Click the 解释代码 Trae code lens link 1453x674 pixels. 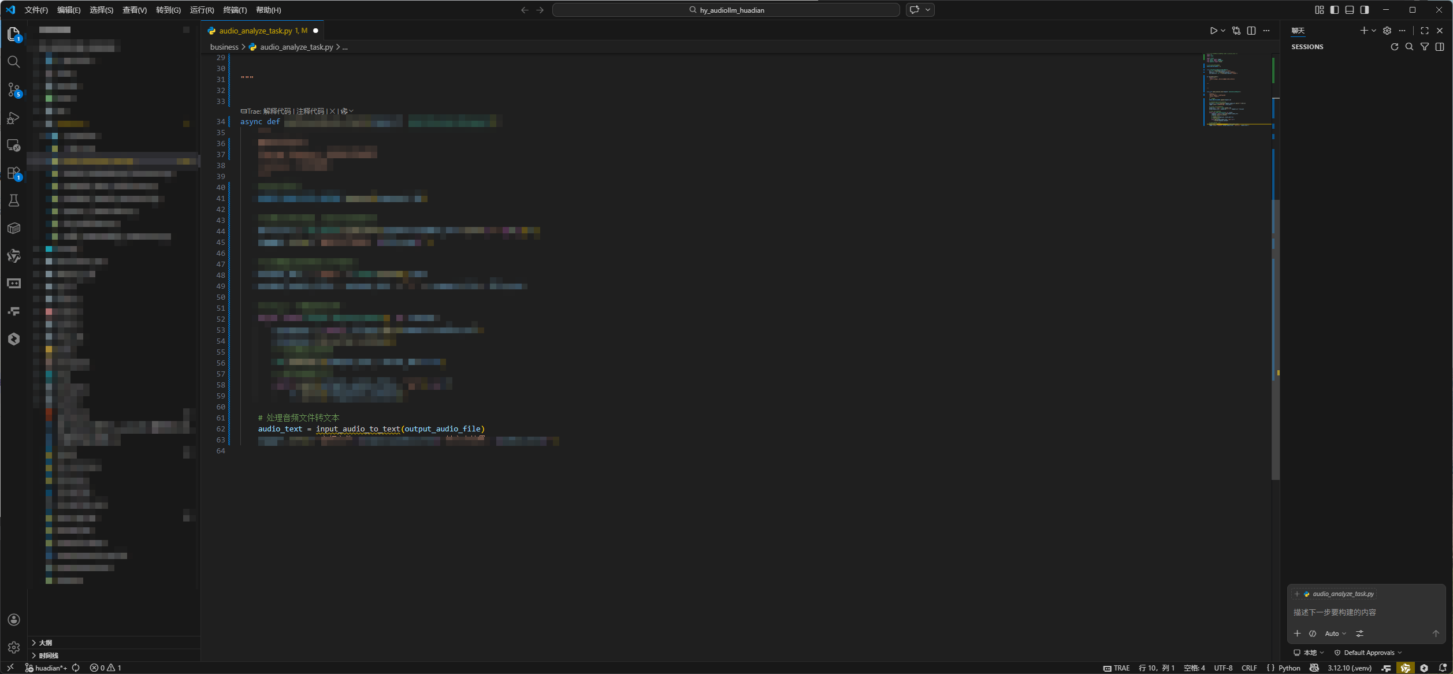coord(277,111)
